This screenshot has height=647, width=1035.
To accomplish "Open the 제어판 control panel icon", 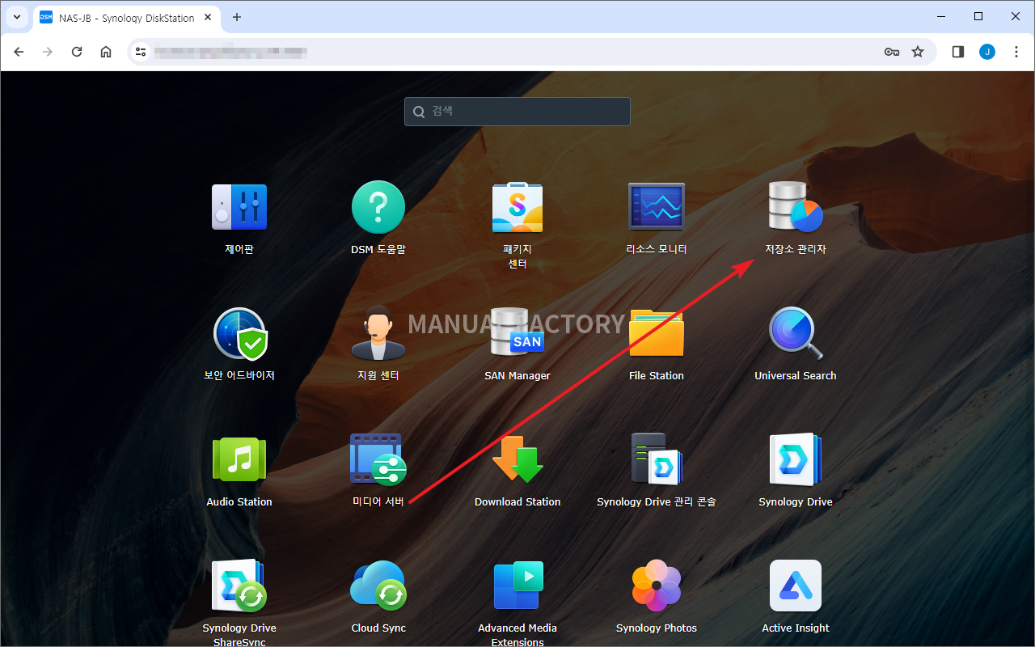I will [x=239, y=207].
